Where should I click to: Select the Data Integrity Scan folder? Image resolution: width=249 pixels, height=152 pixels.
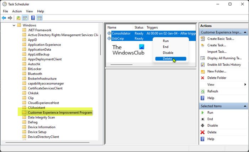(41, 117)
